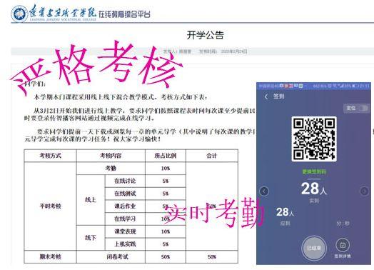Tap the sign-in QR code image
This screenshot has width=374, height=270.
(x=314, y=139)
